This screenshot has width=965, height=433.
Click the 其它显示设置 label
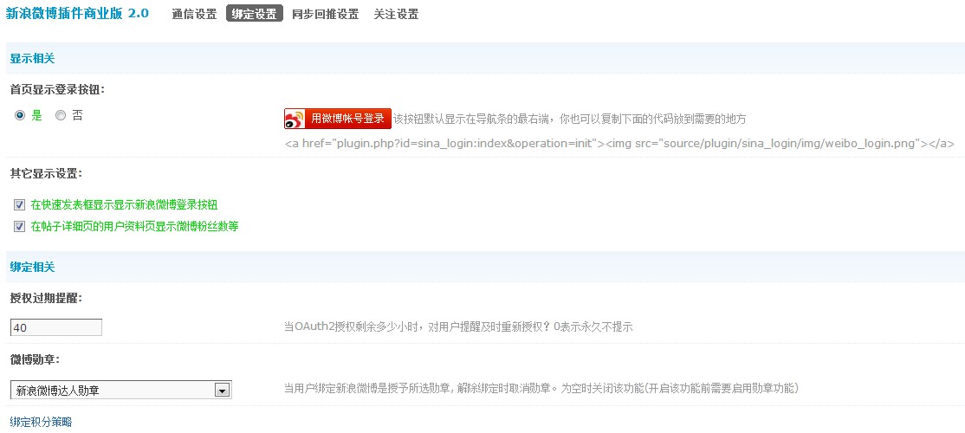47,173
